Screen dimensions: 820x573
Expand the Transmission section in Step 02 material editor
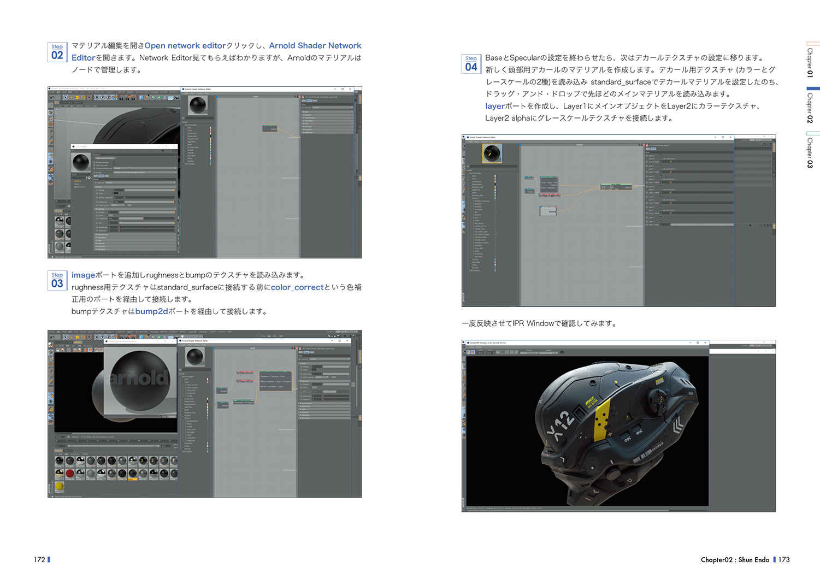(x=96, y=234)
